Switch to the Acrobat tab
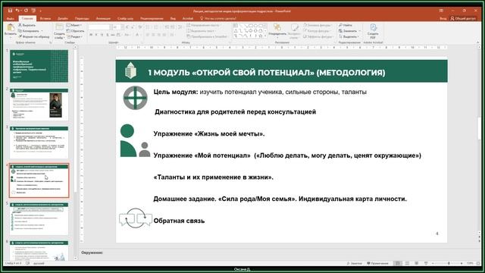Image resolution: width=485 pixels, height=273 pixels. [x=188, y=18]
